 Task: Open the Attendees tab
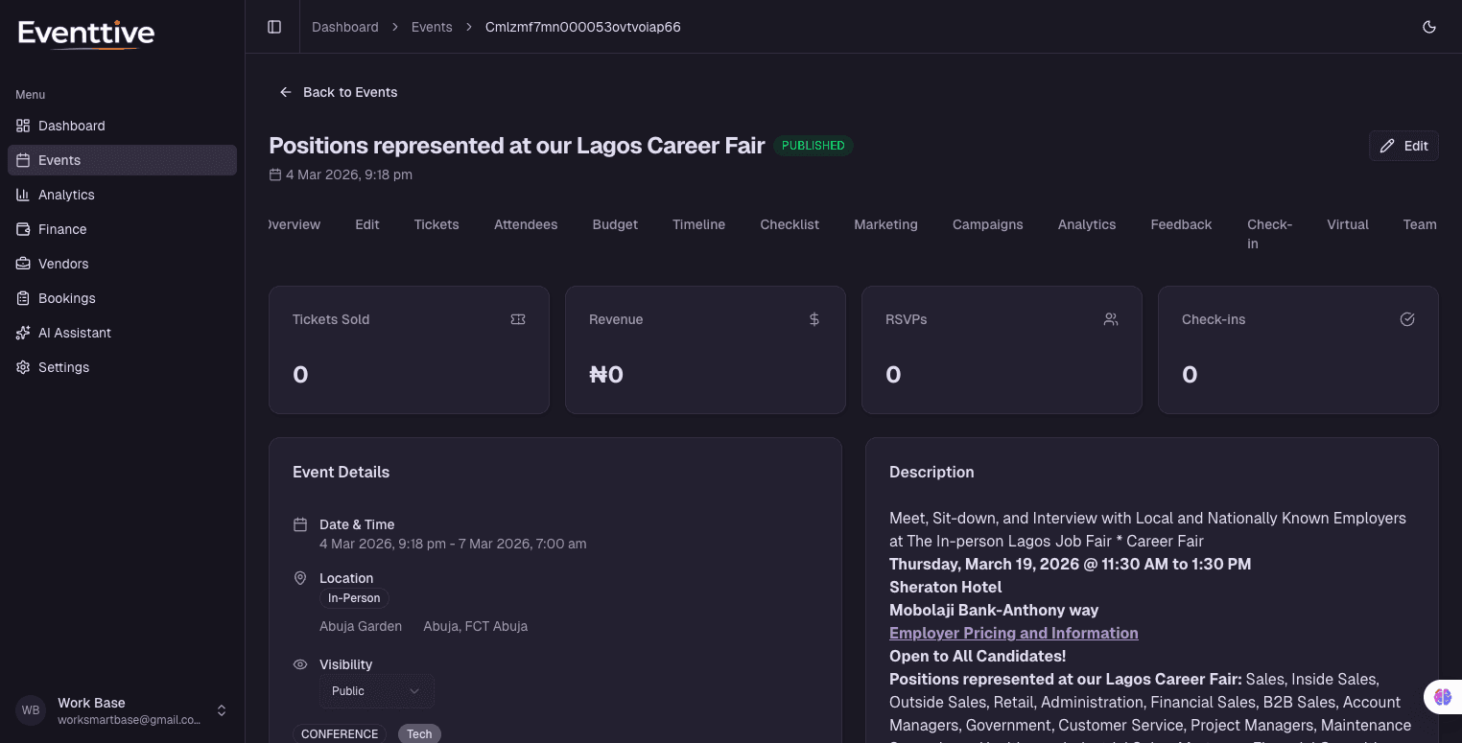click(x=526, y=224)
